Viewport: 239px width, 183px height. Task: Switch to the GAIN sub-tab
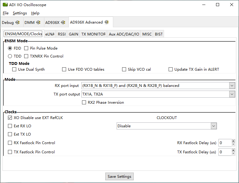tap(73, 34)
